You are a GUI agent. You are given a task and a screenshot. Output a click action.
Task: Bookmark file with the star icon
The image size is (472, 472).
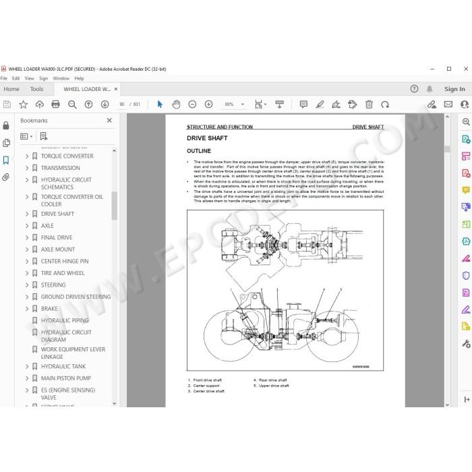[x=23, y=105]
